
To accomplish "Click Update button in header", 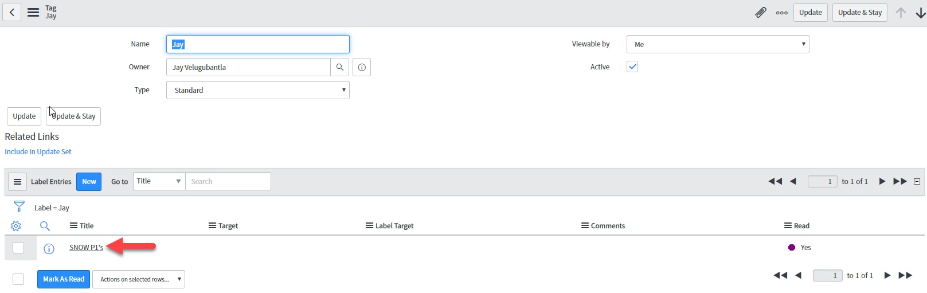I will (x=811, y=13).
